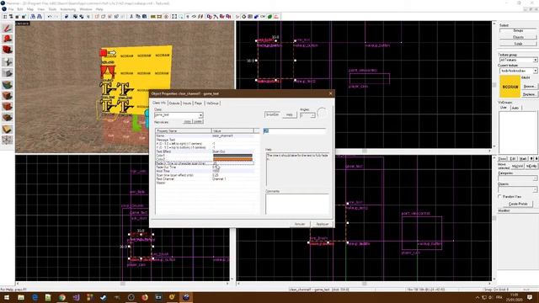Click inside the Comments box
Viewport: 539px width, 303px height.
click(297, 204)
